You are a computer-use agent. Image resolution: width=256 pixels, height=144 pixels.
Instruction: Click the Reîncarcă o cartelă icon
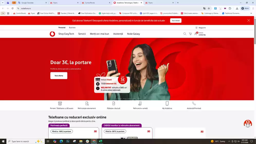tap(140, 103)
